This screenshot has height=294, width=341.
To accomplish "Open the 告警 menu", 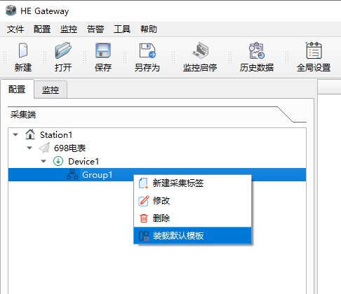I will pos(95,29).
